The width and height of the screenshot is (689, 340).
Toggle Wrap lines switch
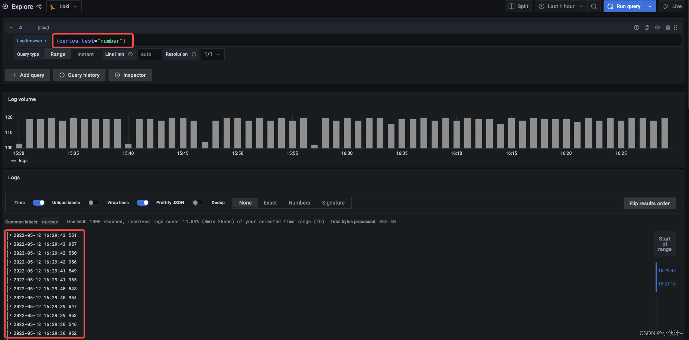coord(143,203)
